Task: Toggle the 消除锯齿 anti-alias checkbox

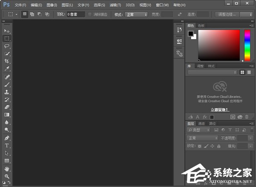Action: pyautogui.click(x=90, y=14)
